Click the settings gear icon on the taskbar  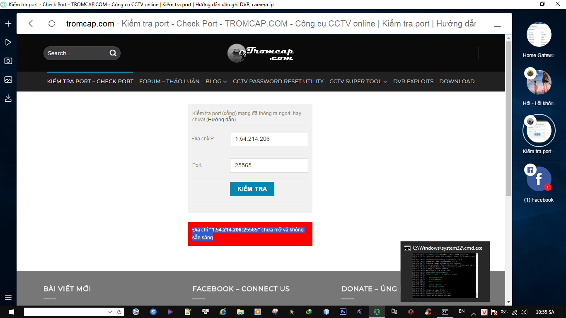point(394,312)
